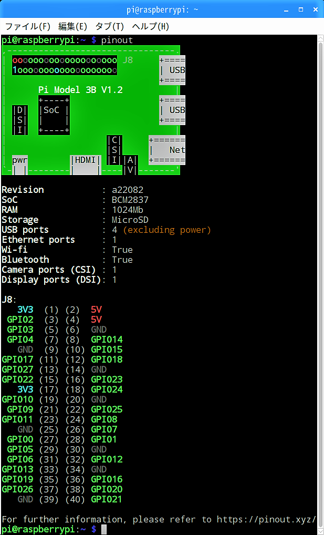Click GPIO13 in pin list
Viewport: 324px width, 535px height.
click(x=17, y=469)
